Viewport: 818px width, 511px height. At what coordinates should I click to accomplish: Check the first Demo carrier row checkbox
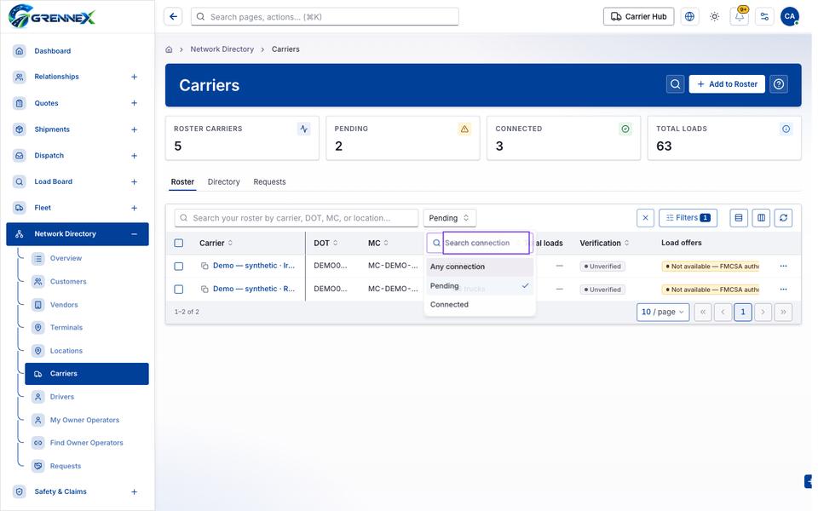click(x=179, y=267)
